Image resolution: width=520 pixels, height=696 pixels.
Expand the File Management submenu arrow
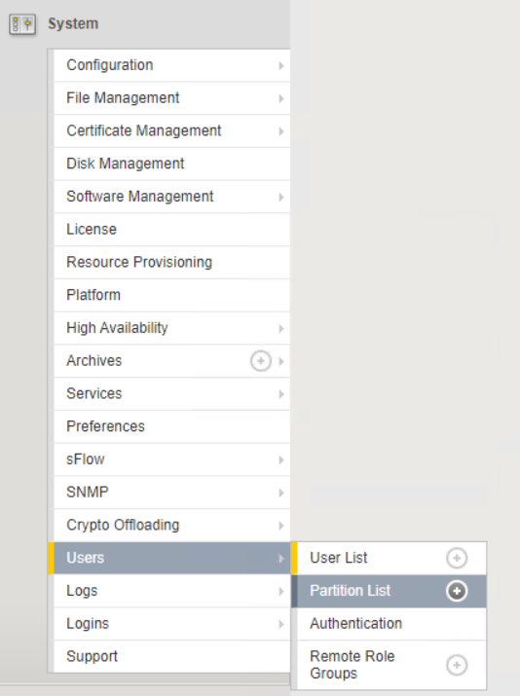tap(281, 98)
